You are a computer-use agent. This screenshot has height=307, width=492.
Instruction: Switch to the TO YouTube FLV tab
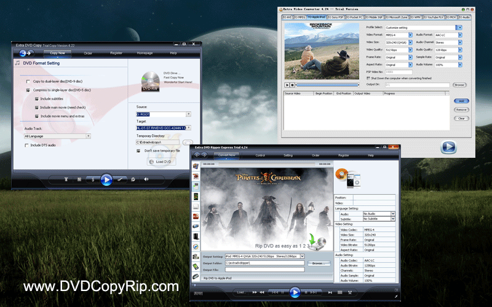pyautogui.click(x=434, y=17)
